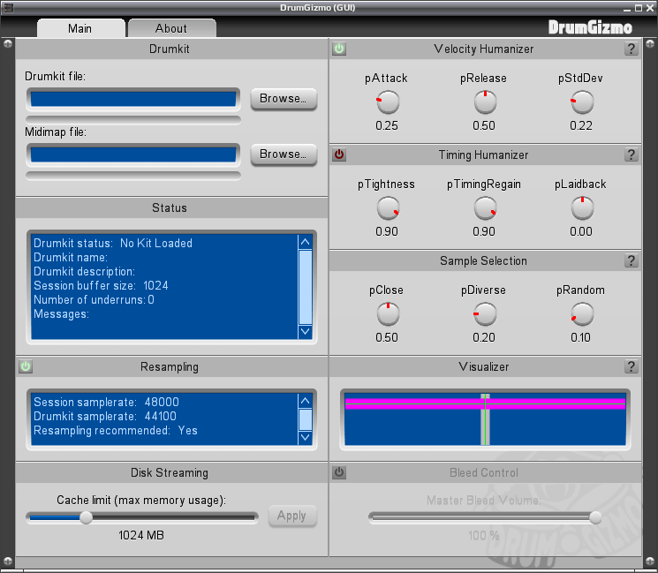Click the Status box scrollbar thumb

click(x=305, y=287)
